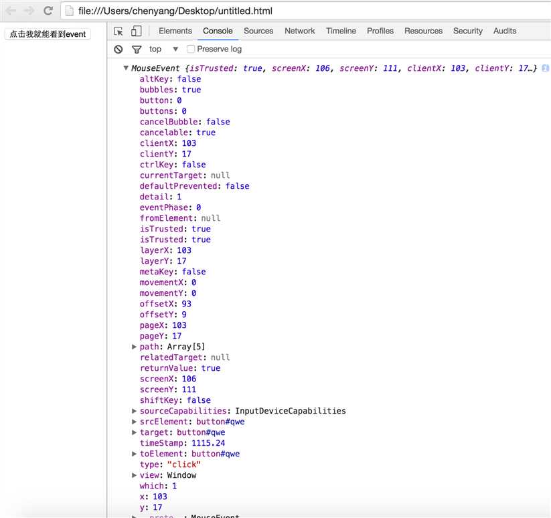Click the offsetX: 93 property
Screen dimensions: 551x518
tap(165, 304)
